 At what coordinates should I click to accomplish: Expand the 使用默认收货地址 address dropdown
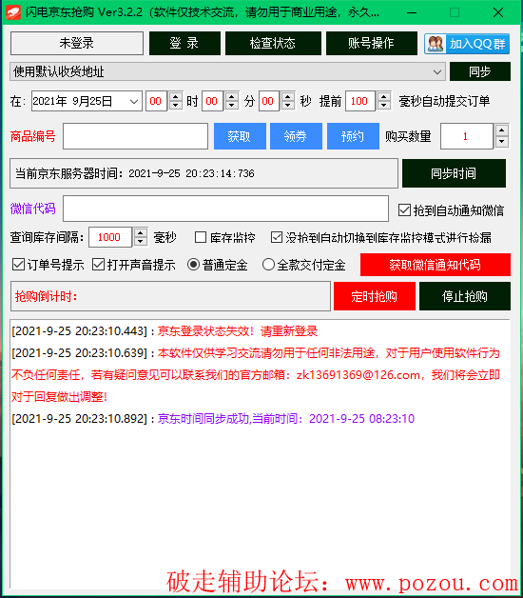coord(436,71)
